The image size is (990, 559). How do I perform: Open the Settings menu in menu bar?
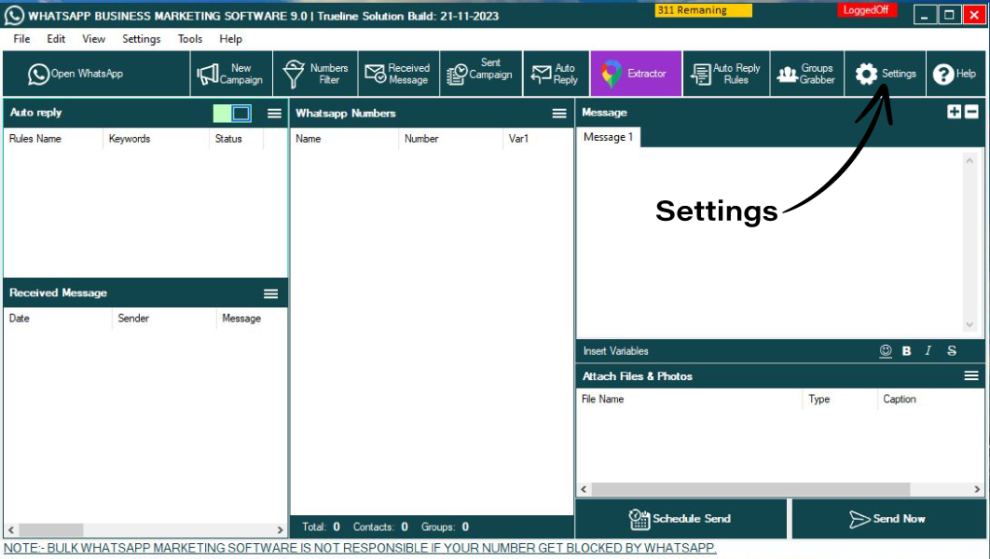(x=142, y=39)
